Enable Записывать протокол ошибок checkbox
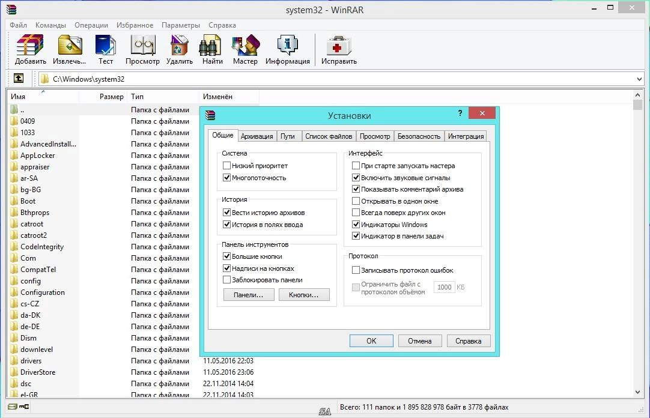The height and width of the screenshot is (418, 650). (x=356, y=270)
